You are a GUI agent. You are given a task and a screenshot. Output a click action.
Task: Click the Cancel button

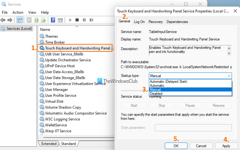201,146
